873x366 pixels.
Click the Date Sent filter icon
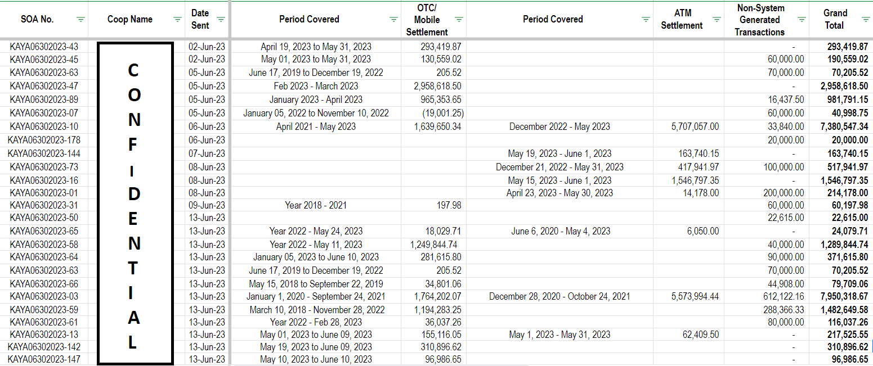point(221,19)
